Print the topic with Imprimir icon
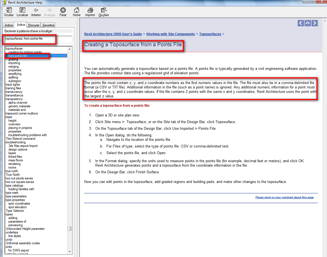Screen dimensions: 327x257 pos(90,10)
